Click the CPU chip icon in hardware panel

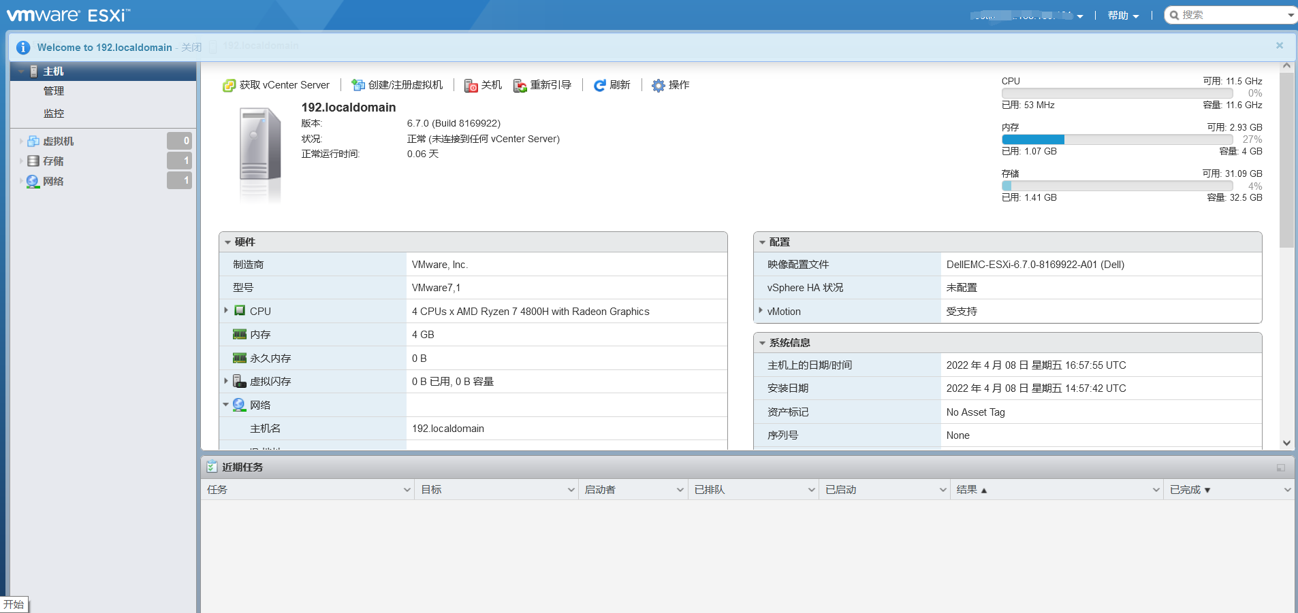pyautogui.click(x=240, y=311)
